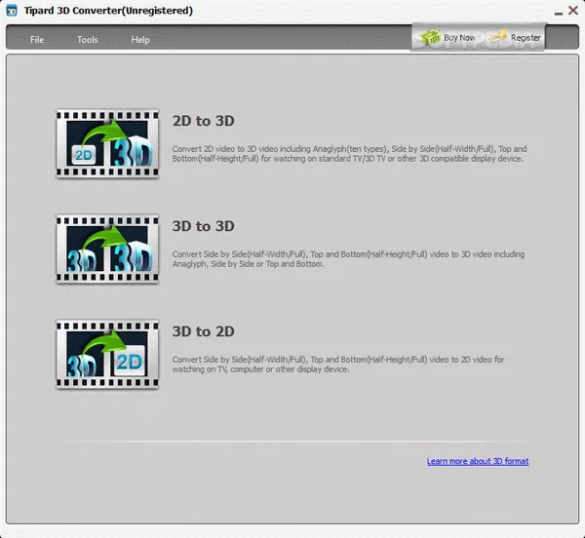Click the shopping cart icon on Buy Now

click(429, 38)
